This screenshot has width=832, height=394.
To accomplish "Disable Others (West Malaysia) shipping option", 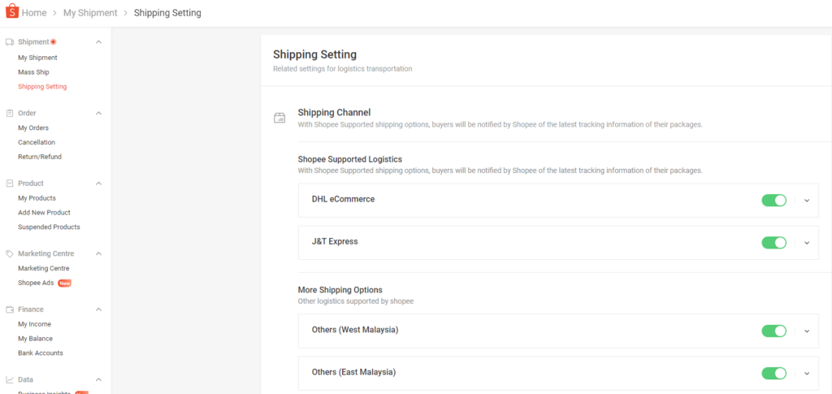I will [x=774, y=331].
